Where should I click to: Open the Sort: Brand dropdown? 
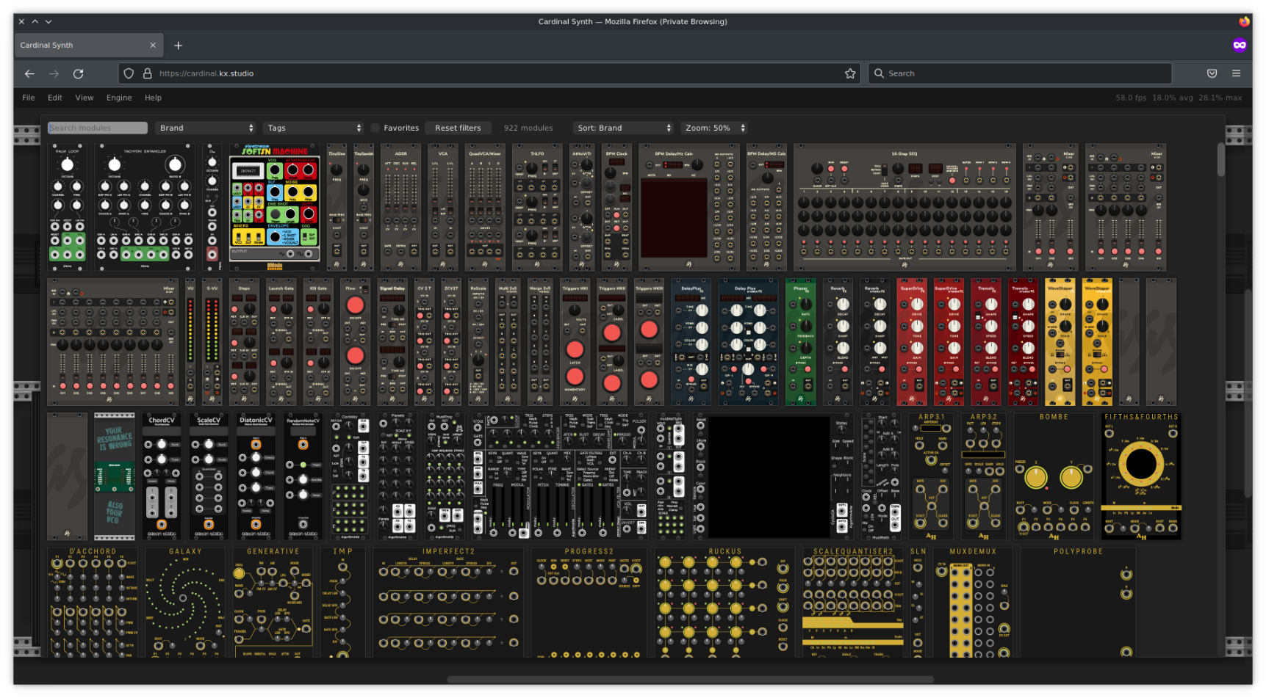[623, 128]
